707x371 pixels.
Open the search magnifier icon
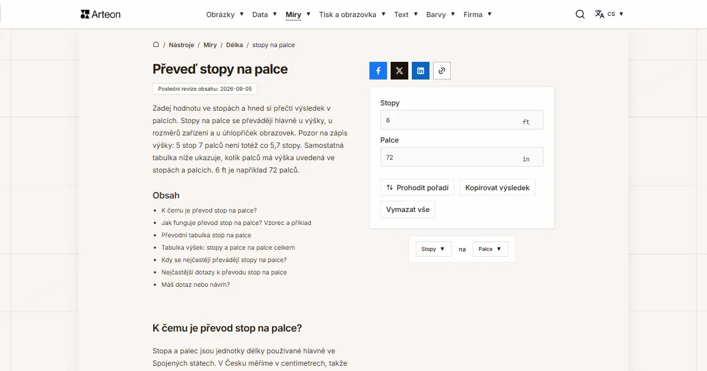coord(580,14)
